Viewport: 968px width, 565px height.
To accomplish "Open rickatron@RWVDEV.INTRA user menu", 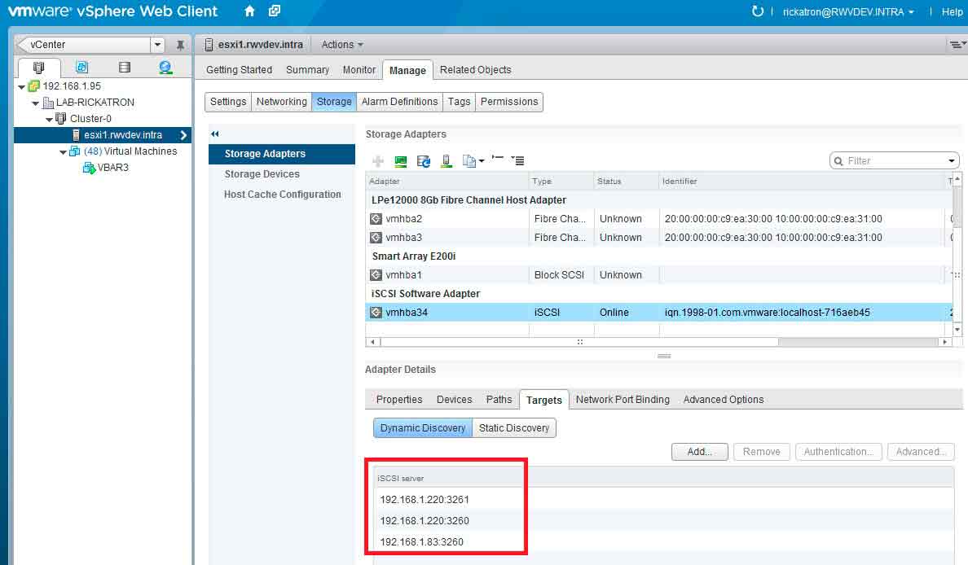I will (848, 11).
